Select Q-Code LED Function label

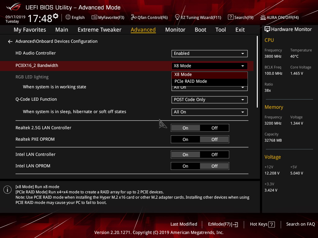pos(36,99)
